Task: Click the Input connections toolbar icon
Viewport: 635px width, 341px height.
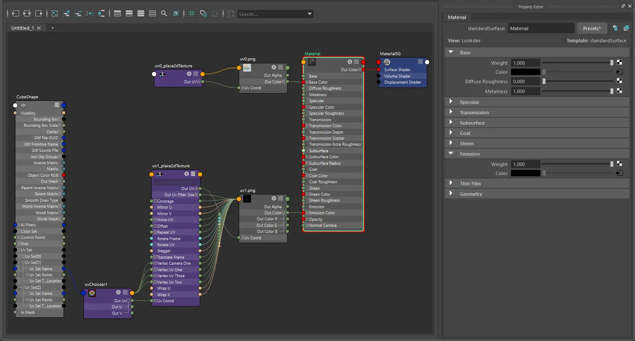Action: pyautogui.click(x=15, y=14)
